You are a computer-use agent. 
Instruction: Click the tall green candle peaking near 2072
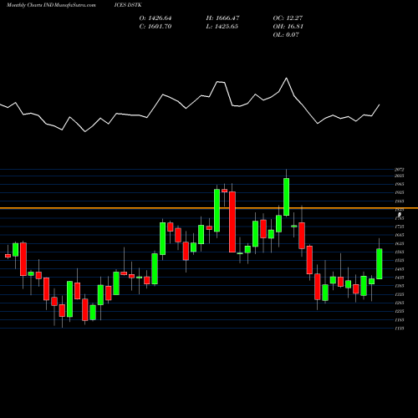coord(286,196)
